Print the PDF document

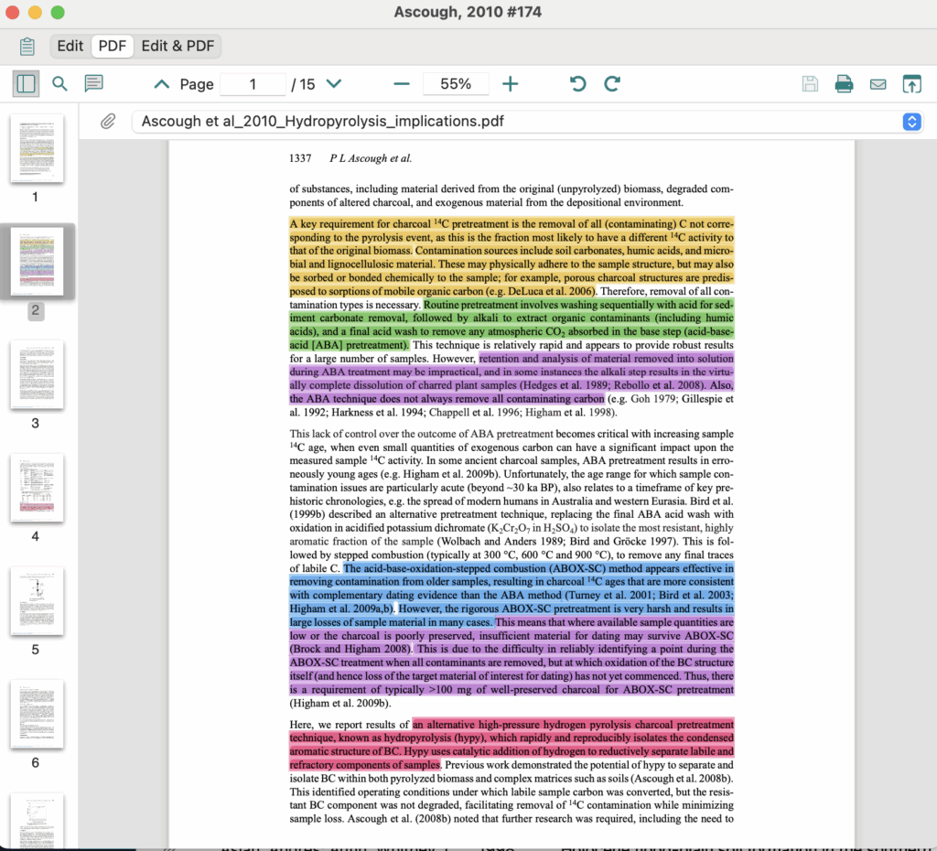844,83
